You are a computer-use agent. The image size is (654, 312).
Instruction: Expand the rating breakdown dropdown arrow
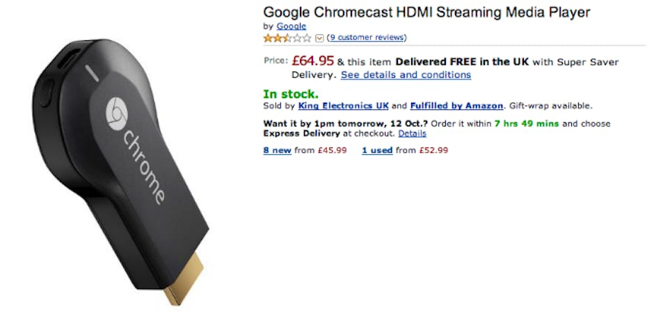(319, 38)
